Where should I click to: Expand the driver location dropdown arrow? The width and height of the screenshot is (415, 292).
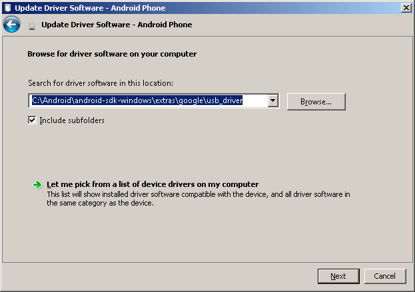coord(272,101)
